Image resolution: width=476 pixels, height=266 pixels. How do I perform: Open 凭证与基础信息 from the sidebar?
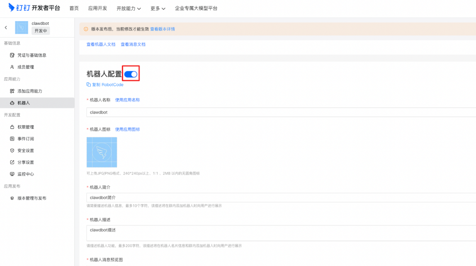tap(32, 55)
